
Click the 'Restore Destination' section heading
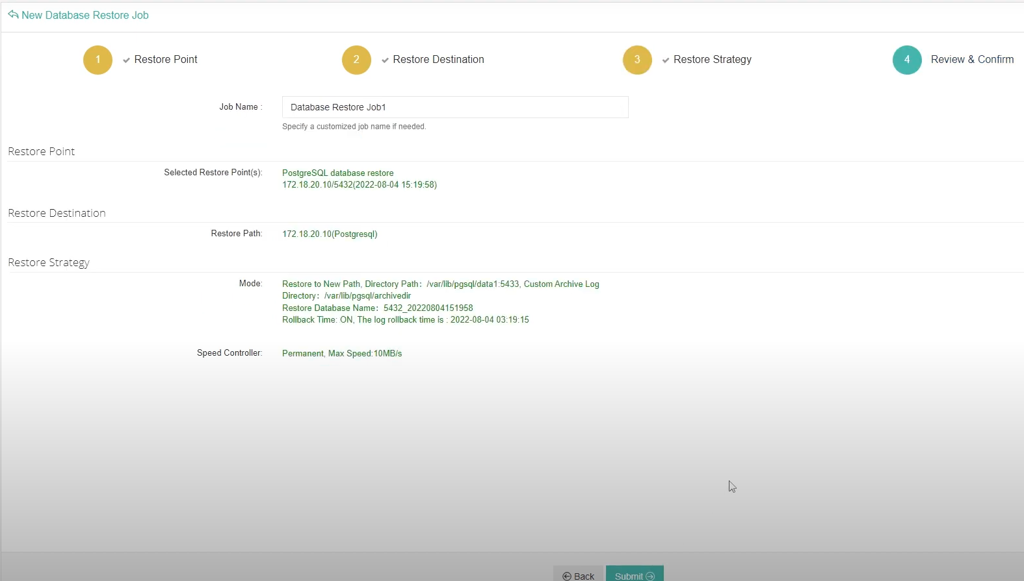tap(57, 213)
